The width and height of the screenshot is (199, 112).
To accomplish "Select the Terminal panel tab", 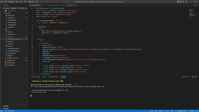I will tap(63, 77).
